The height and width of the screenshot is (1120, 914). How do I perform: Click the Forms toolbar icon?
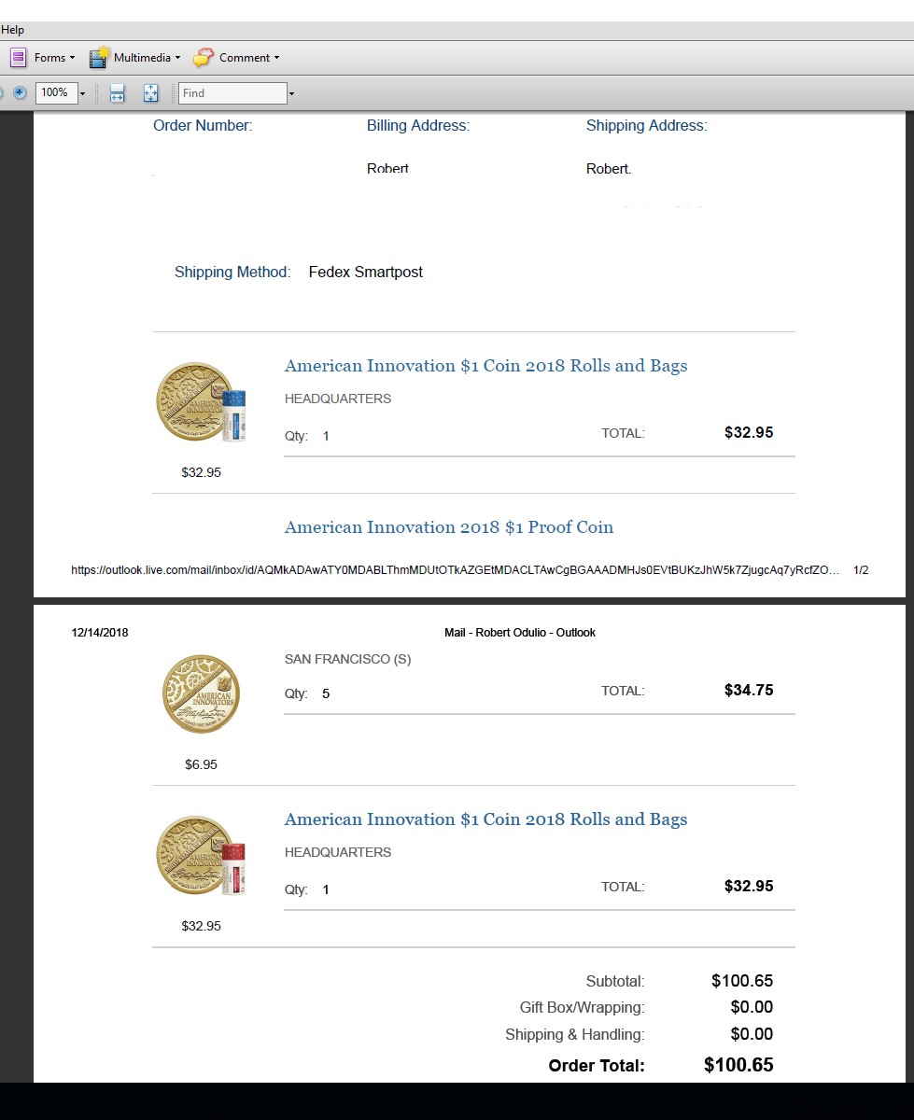[x=19, y=58]
